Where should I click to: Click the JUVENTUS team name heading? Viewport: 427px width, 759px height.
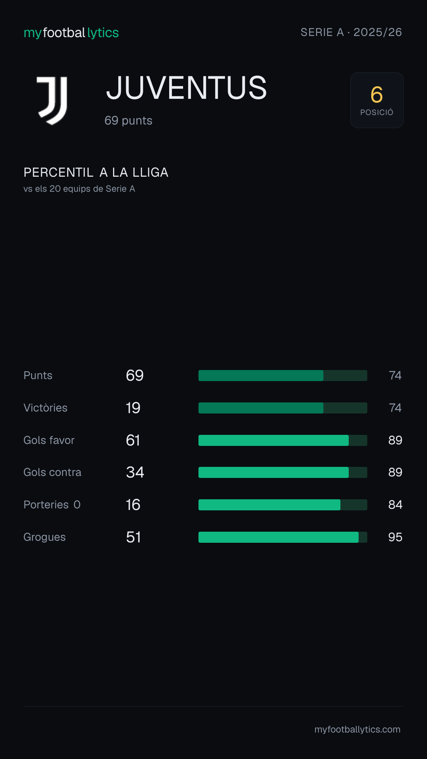click(x=187, y=88)
